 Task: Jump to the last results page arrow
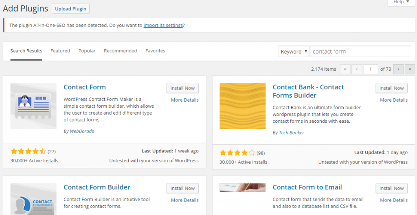tap(410, 69)
